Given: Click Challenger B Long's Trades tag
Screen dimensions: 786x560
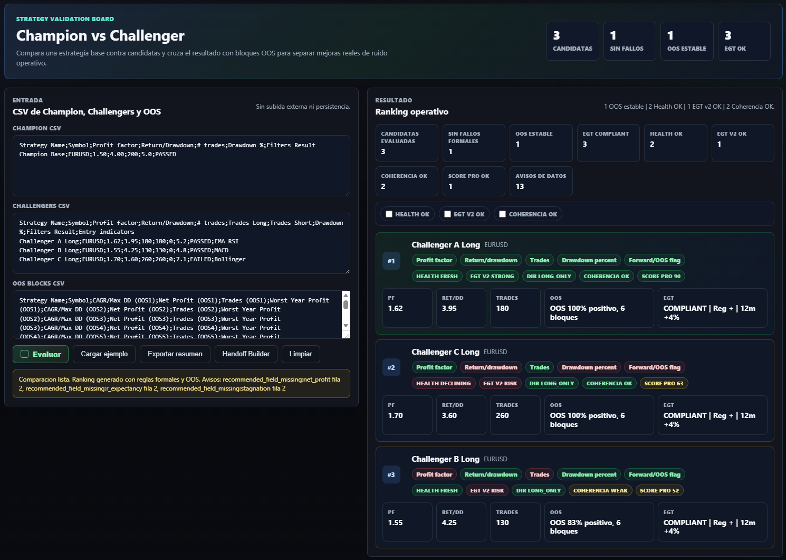Looking at the screenshot, I should click(x=540, y=474).
